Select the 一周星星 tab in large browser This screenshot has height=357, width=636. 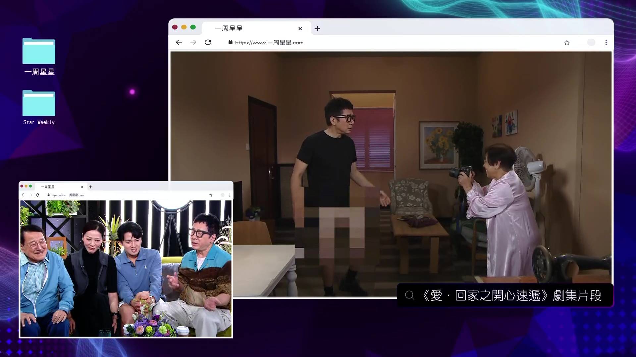(257, 28)
